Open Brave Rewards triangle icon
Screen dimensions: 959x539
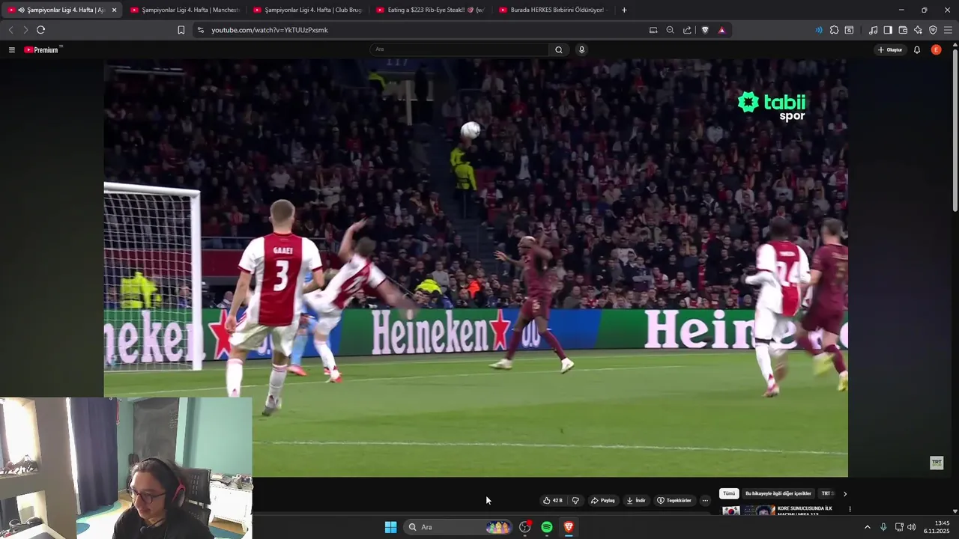[721, 30]
